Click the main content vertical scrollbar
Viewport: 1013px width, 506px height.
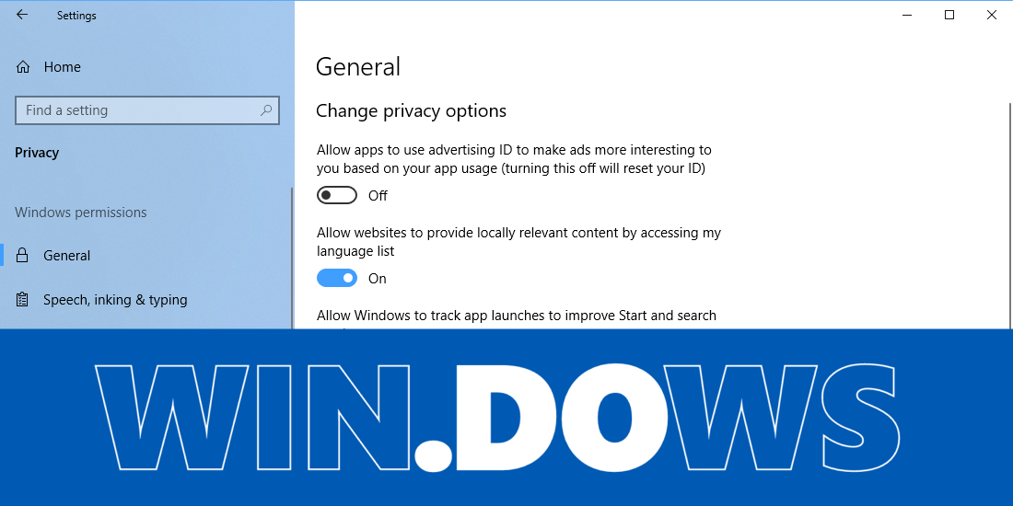pos(1010,215)
